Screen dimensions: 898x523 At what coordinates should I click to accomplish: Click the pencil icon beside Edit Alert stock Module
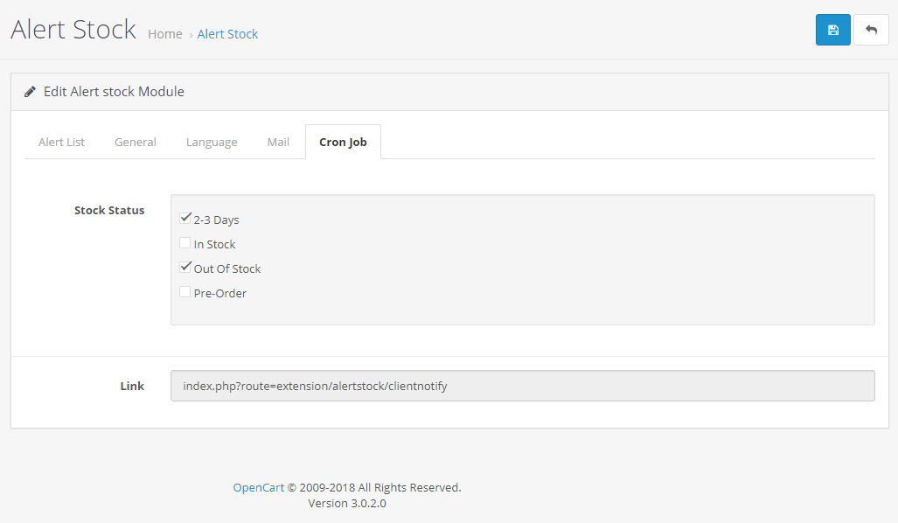pos(30,92)
